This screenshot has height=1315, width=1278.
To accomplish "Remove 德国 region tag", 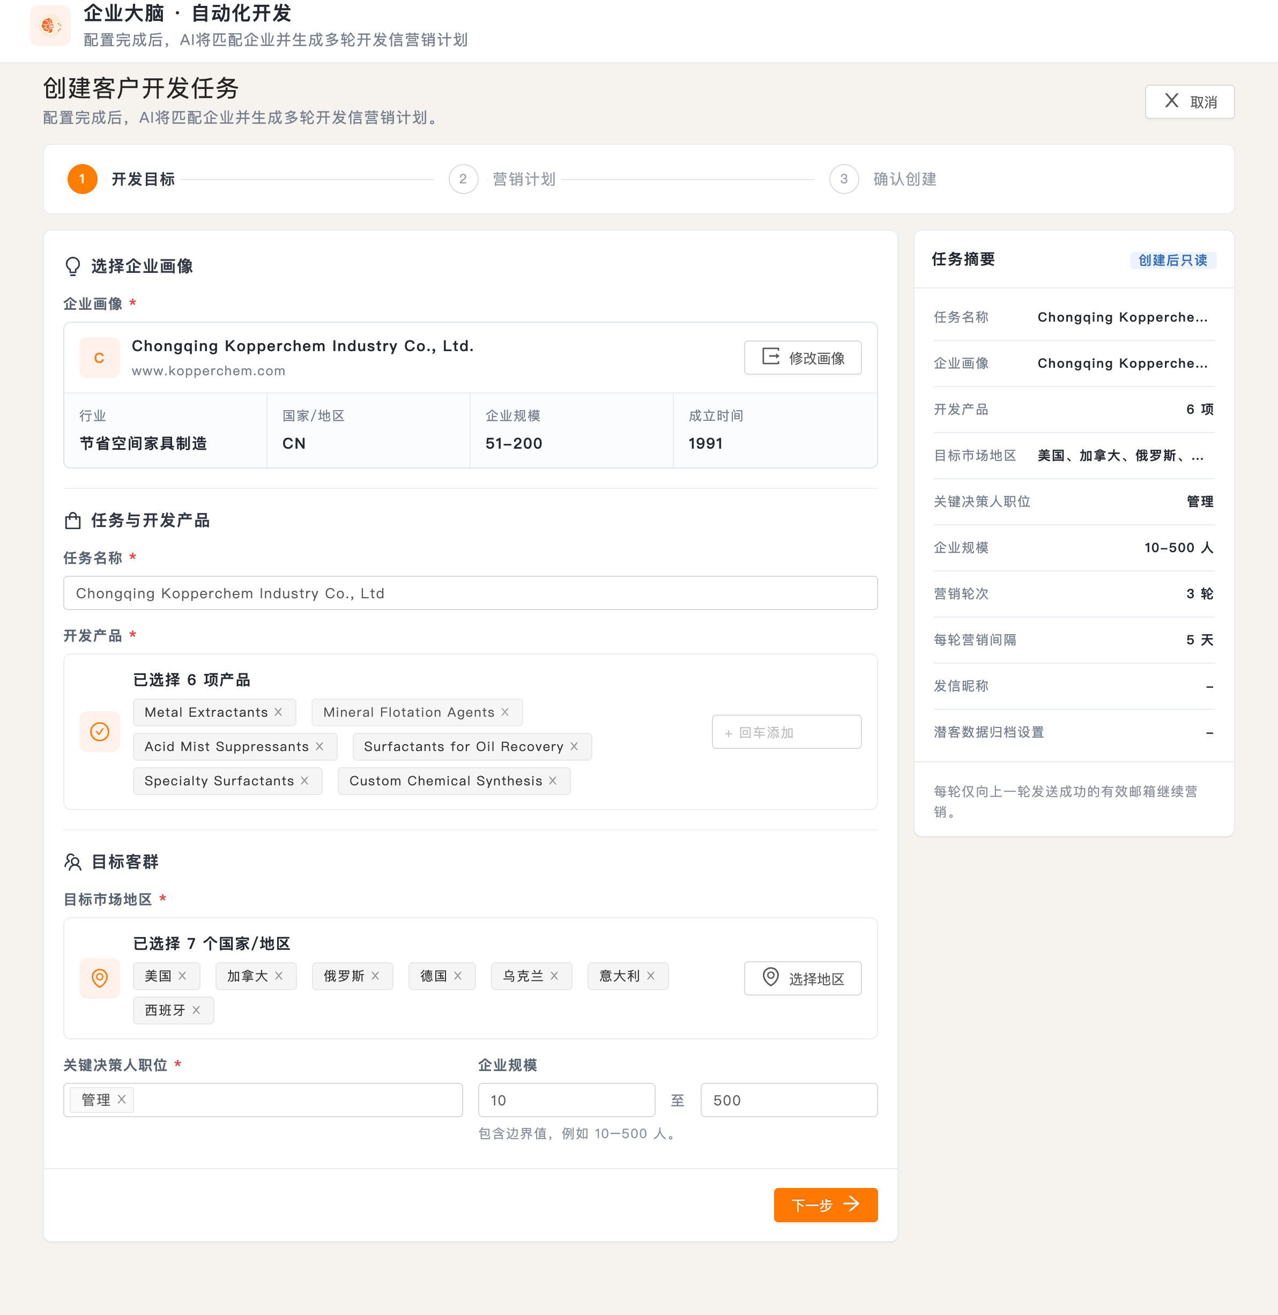I will [458, 976].
